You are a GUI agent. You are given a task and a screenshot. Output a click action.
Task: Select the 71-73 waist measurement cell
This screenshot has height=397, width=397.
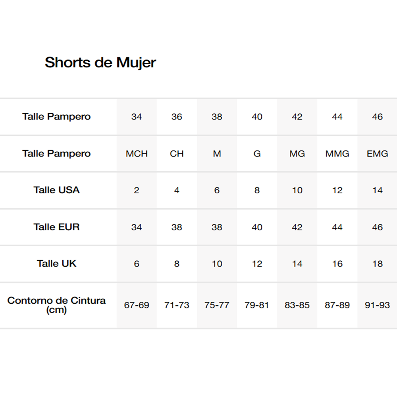pos(177,305)
